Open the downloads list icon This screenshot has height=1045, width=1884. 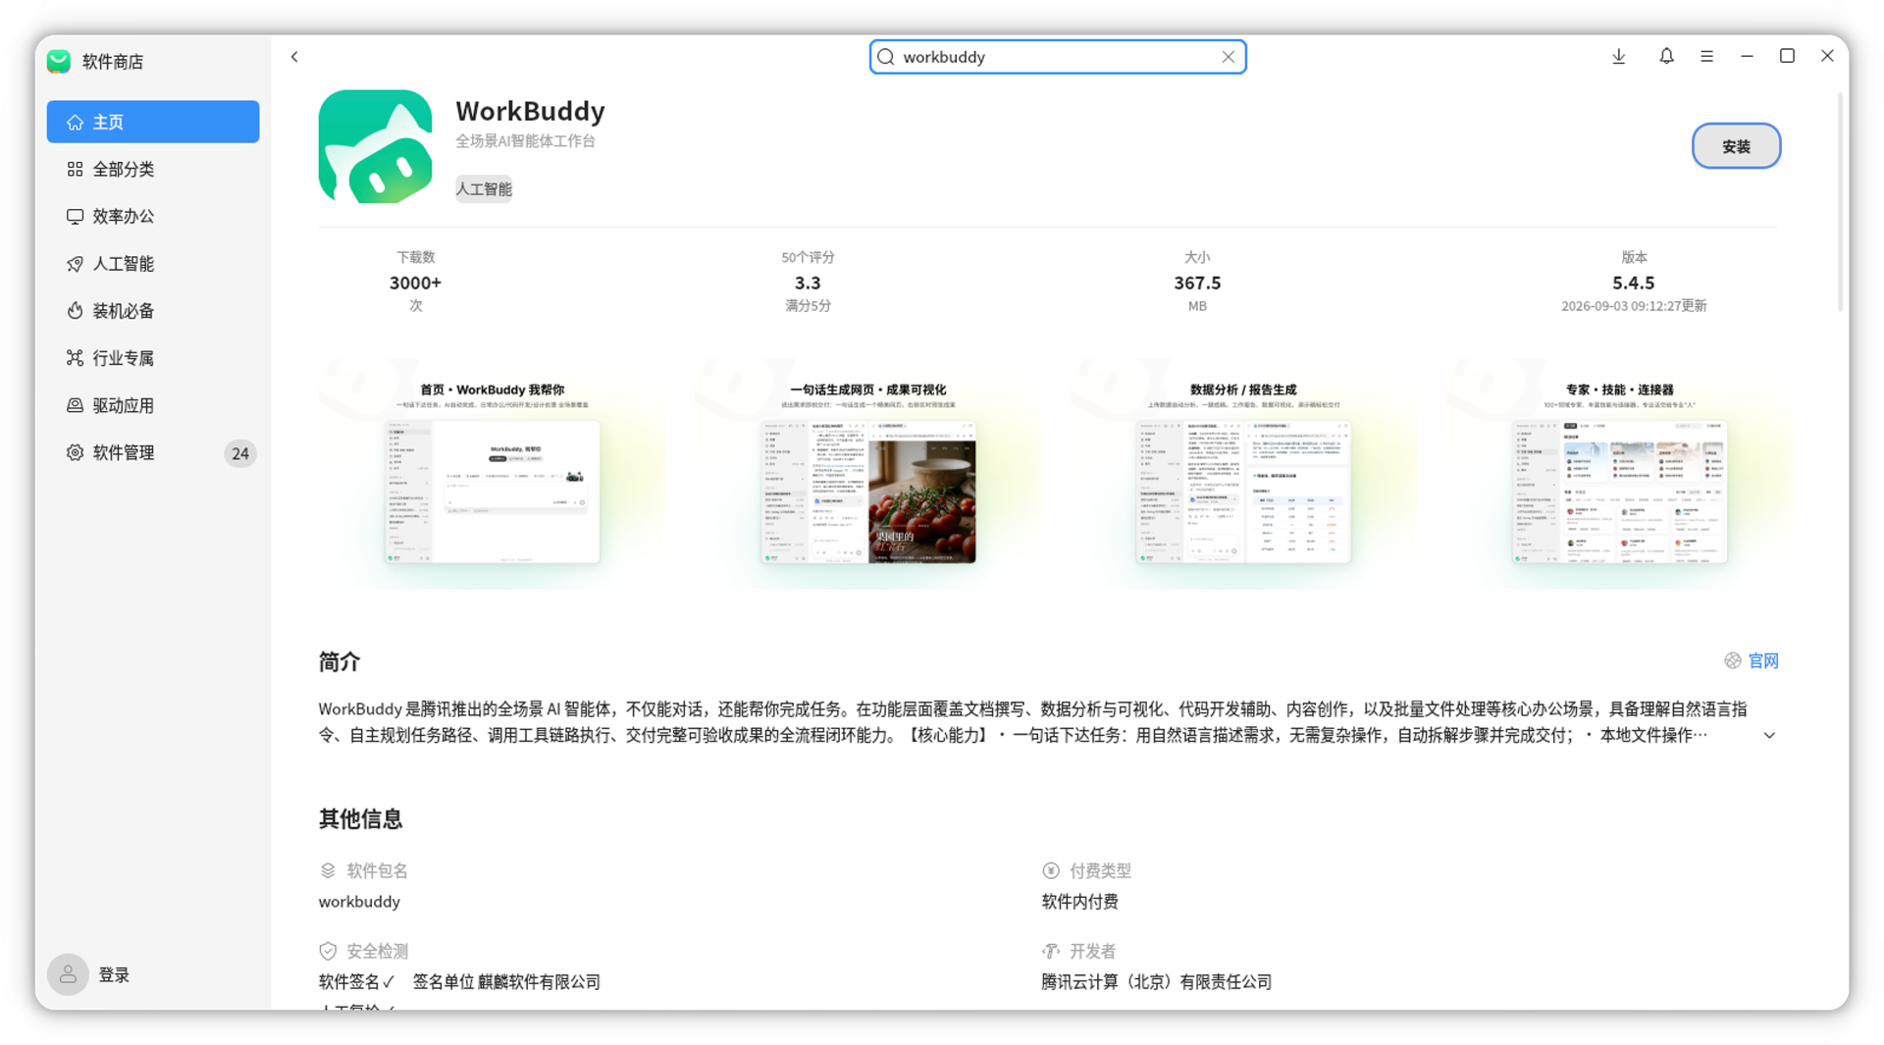pos(1619,57)
